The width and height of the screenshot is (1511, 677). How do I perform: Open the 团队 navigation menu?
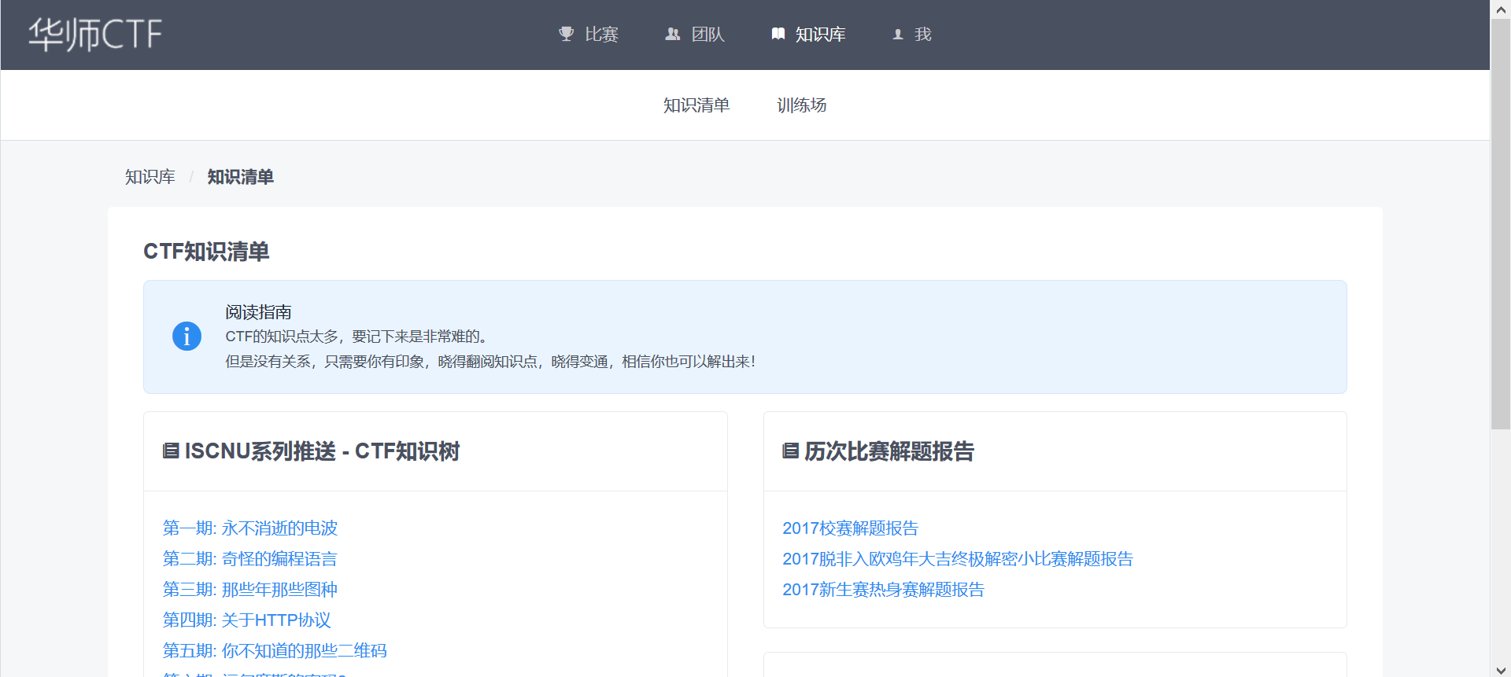point(695,35)
